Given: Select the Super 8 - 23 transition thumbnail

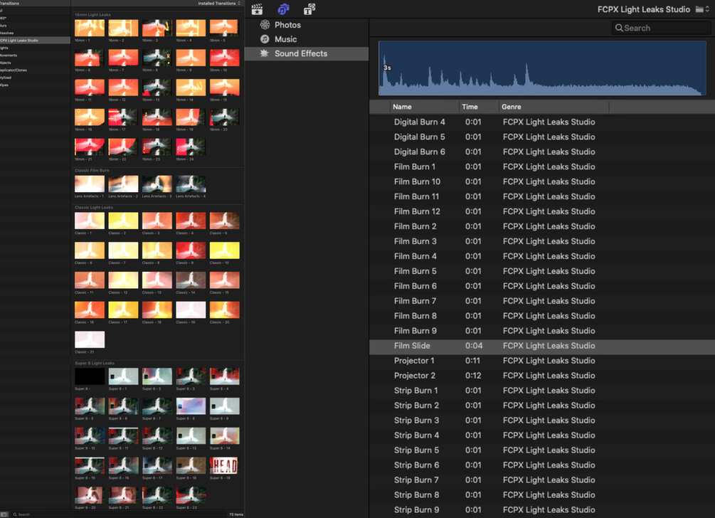Looking at the screenshot, I should point(191,495).
